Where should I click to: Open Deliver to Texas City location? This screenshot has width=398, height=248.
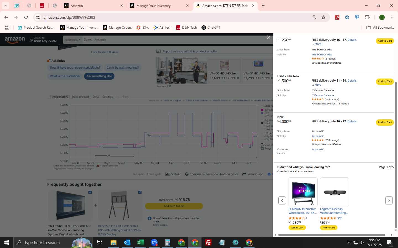tap(43, 39)
